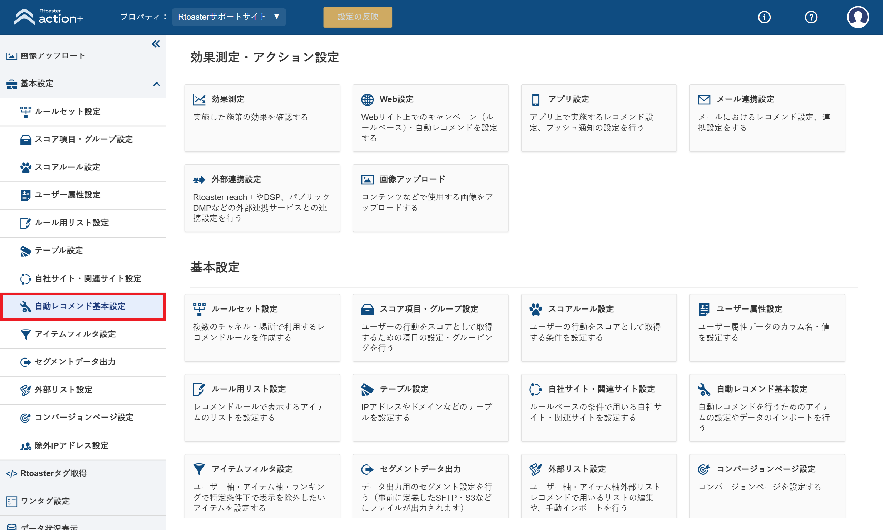
Task: Click スコア項目・グループ設定 card tray icon
Action: click(x=367, y=309)
